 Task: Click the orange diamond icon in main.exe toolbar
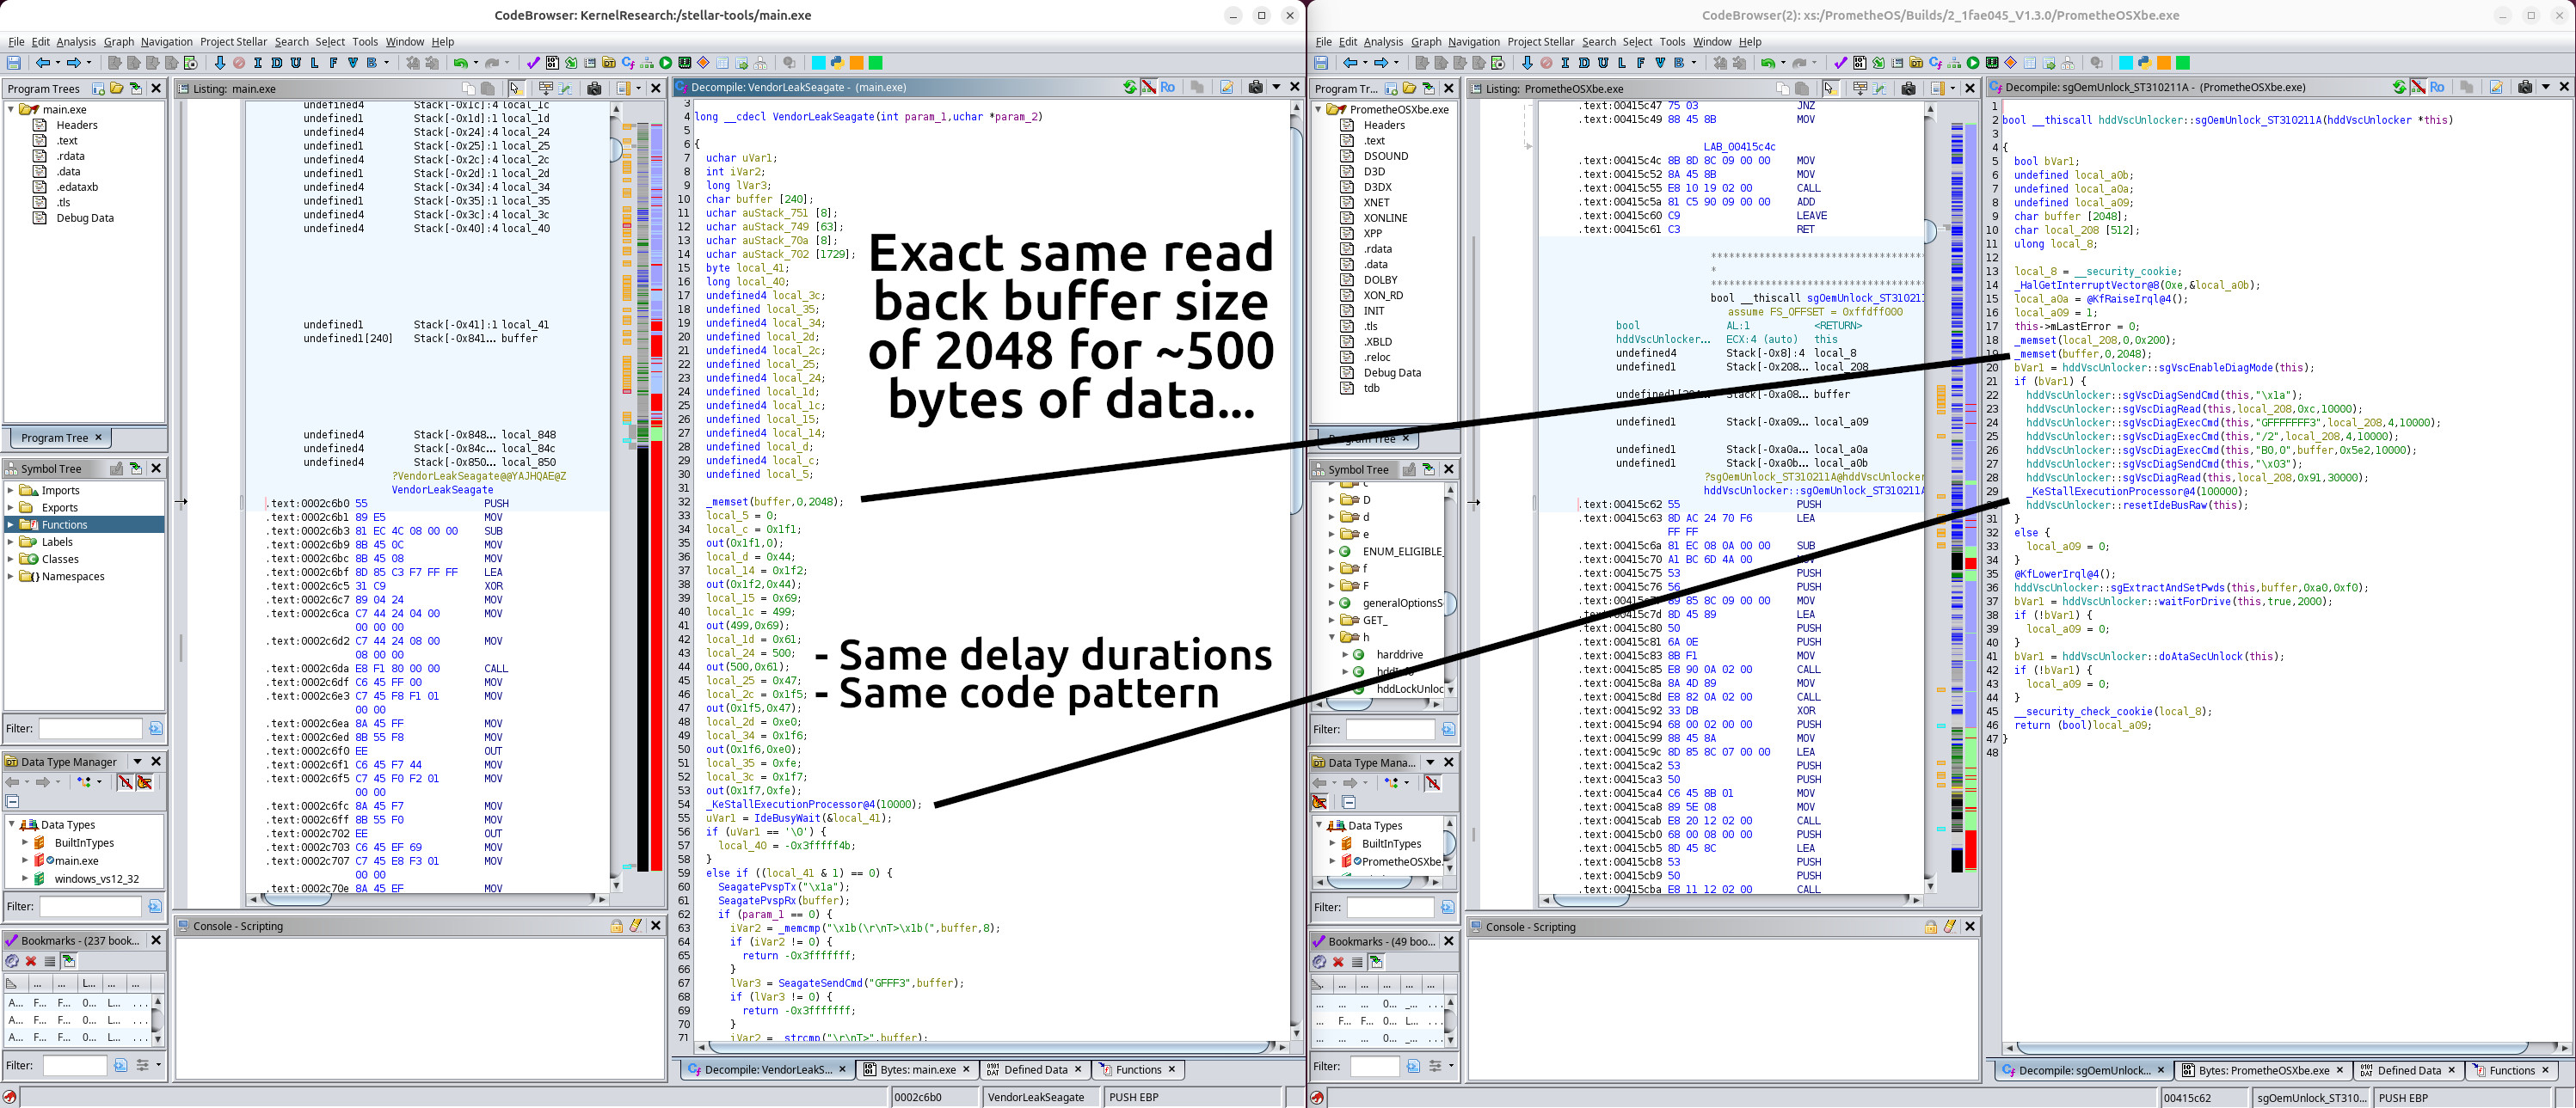pos(703,63)
